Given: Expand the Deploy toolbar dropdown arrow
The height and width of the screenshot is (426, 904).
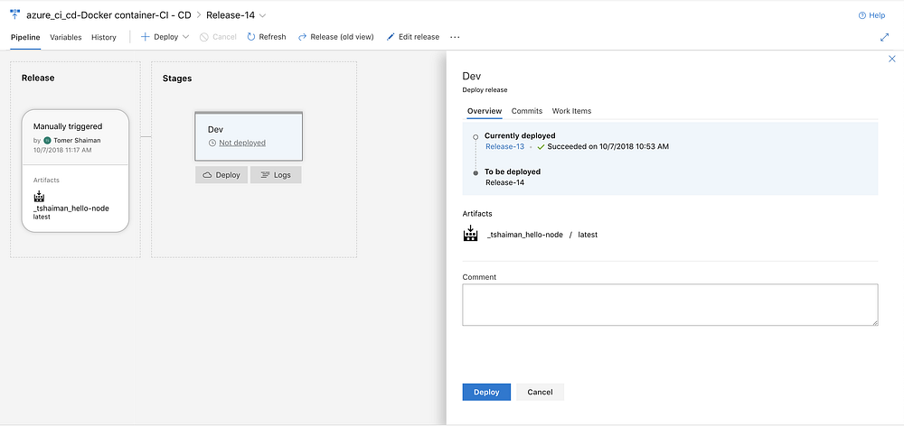Looking at the screenshot, I should coord(185,37).
